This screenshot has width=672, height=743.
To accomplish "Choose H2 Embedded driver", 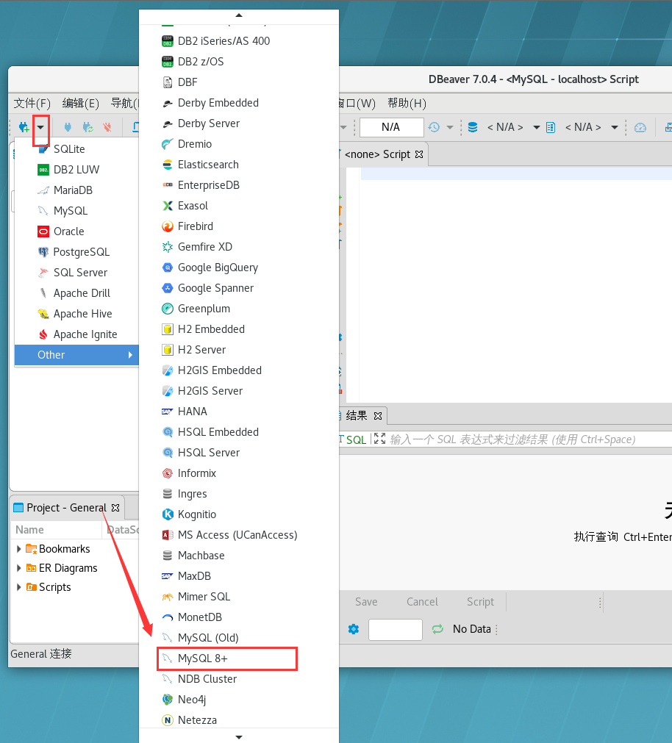I will tap(239, 329).
